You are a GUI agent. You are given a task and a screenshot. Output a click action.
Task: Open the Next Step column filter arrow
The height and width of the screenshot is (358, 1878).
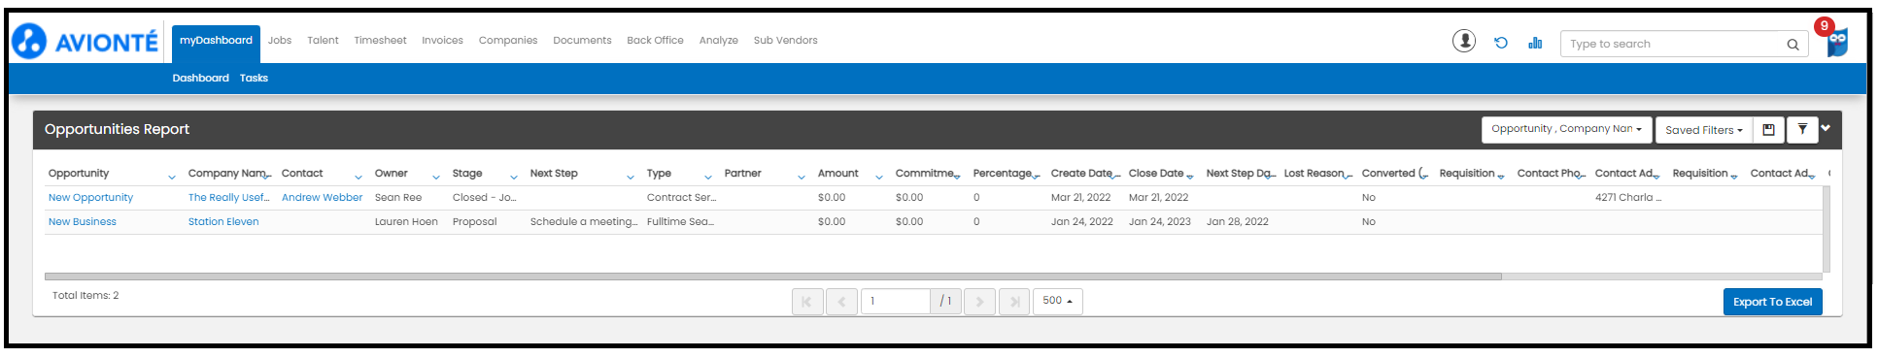(631, 177)
